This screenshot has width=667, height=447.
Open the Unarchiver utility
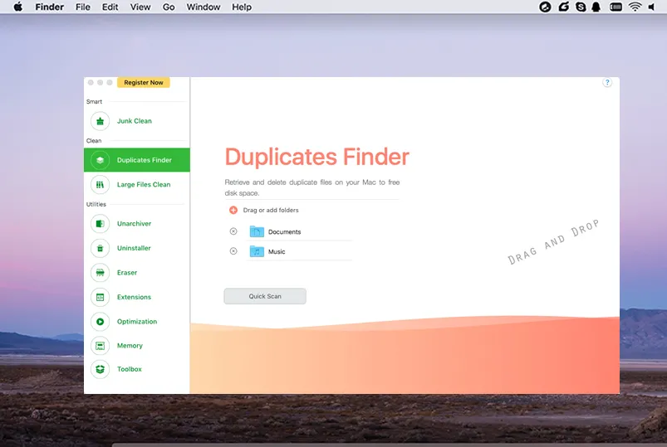pyautogui.click(x=133, y=224)
